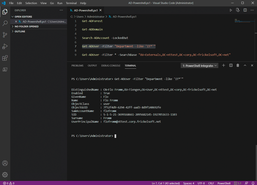Viewport: 257px width, 185px height.
Task: Open the Help menu
Action: tap(83, 3)
